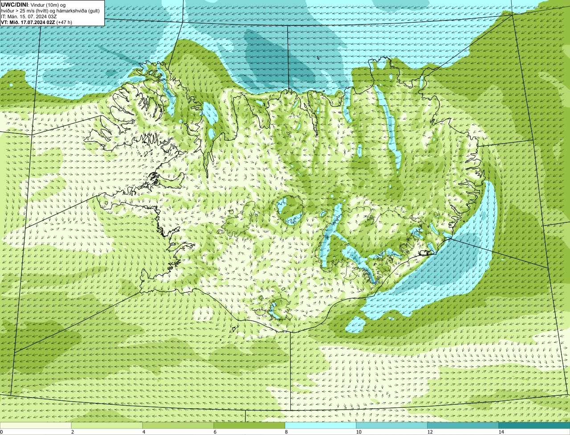Click the '12' scale label
This screenshot has width=570, height=435.
430,432
